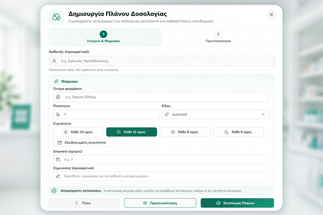Screen dimensions: 323x215
Task: Click the pill icon beside Φάρμακα heading
Action: pyautogui.click(x=56, y=82)
